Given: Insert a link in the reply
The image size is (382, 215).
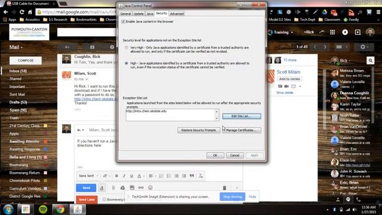Looking at the screenshot, I should click(141, 188).
